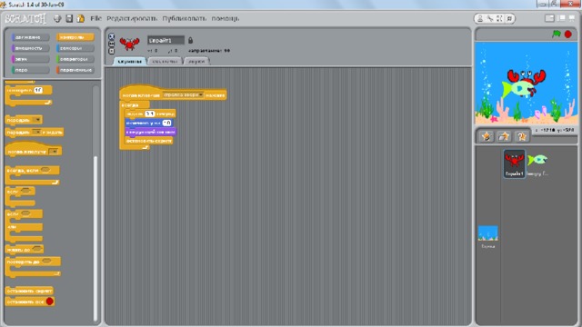
Task: Click the Save project disk icon
Action: pyautogui.click(x=69, y=18)
